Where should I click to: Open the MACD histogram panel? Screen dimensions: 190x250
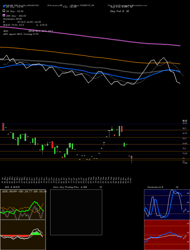[x=23, y=235]
